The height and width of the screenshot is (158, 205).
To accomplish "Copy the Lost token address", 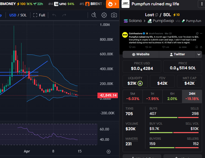I will (157, 15).
